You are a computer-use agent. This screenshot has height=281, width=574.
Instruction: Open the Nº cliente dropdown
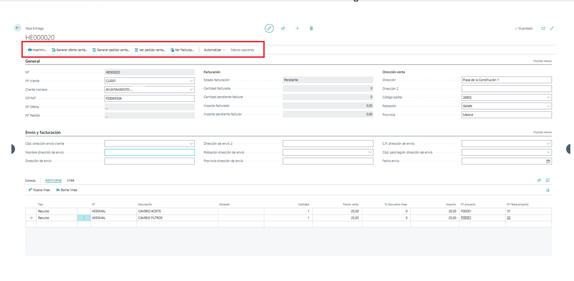(191, 81)
